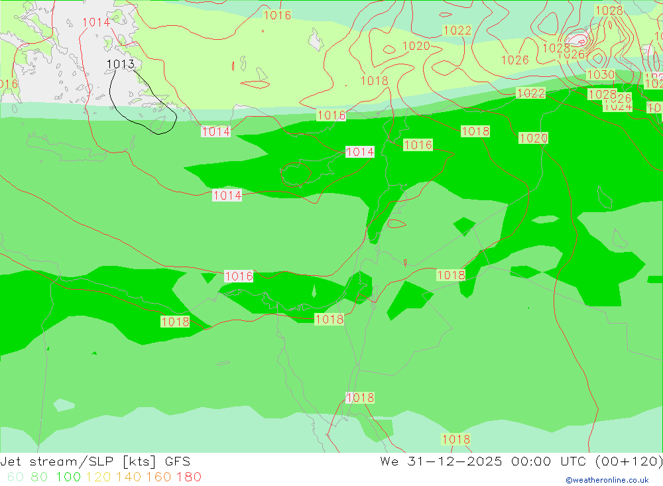Viewport: 663px width, 486px height.
Task: Click the 1030 pressure label
Action: pos(601,75)
